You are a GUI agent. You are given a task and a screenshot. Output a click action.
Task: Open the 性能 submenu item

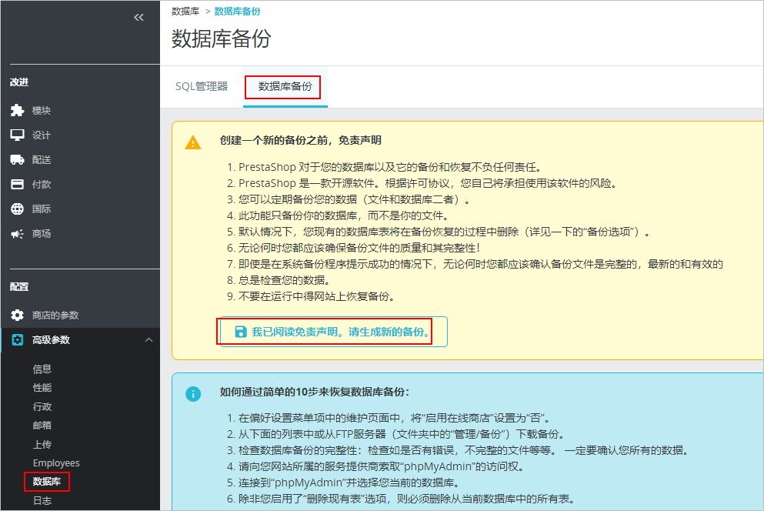[42, 388]
